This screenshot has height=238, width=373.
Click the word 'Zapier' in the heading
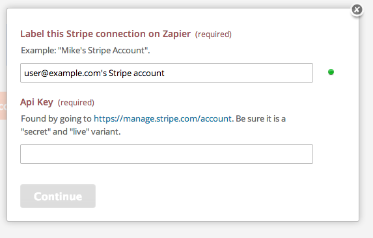point(176,34)
